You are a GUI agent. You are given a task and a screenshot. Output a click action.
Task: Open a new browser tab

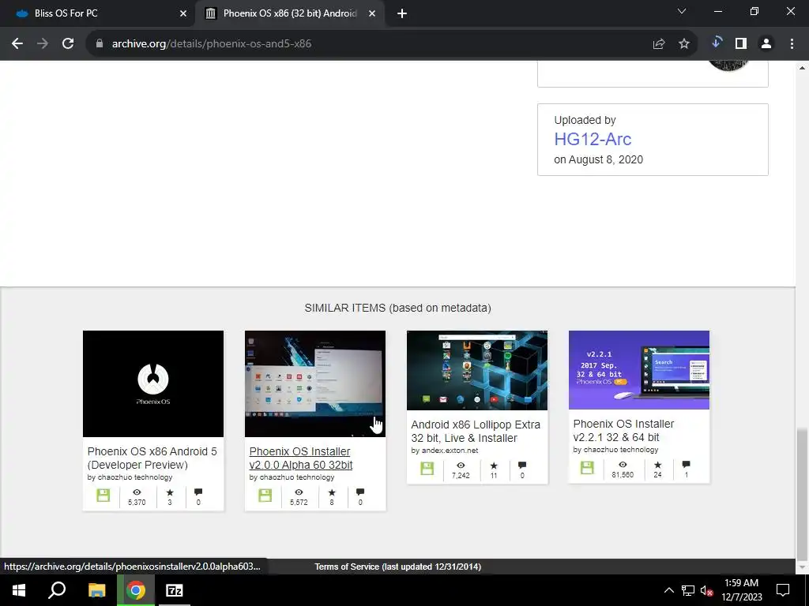(x=402, y=14)
